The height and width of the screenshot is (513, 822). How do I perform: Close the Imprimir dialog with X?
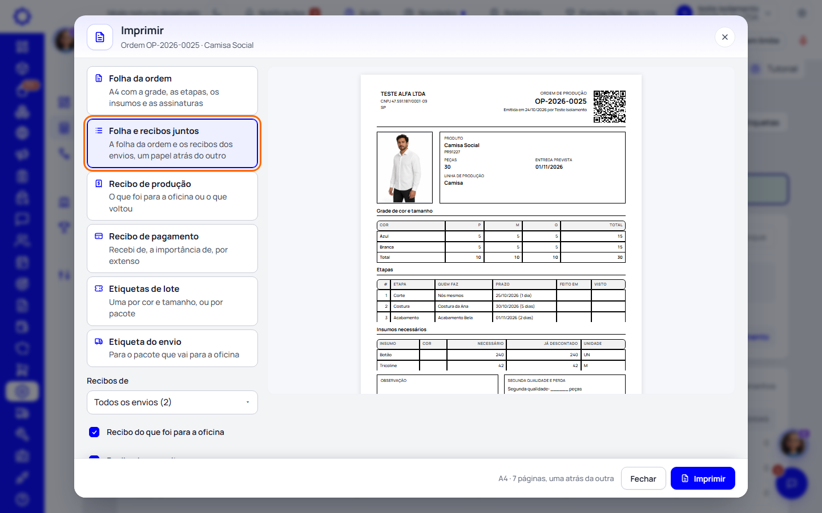coord(724,37)
